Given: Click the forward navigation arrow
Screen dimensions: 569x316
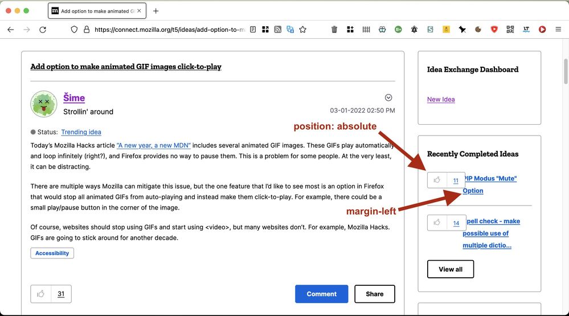Looking at the screenshot, I should click(x=27, y=30).
